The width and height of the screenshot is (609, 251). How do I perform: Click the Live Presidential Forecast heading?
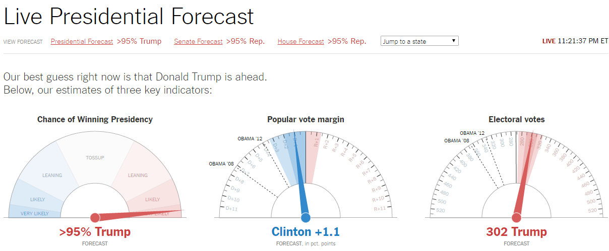coord(129,17)
